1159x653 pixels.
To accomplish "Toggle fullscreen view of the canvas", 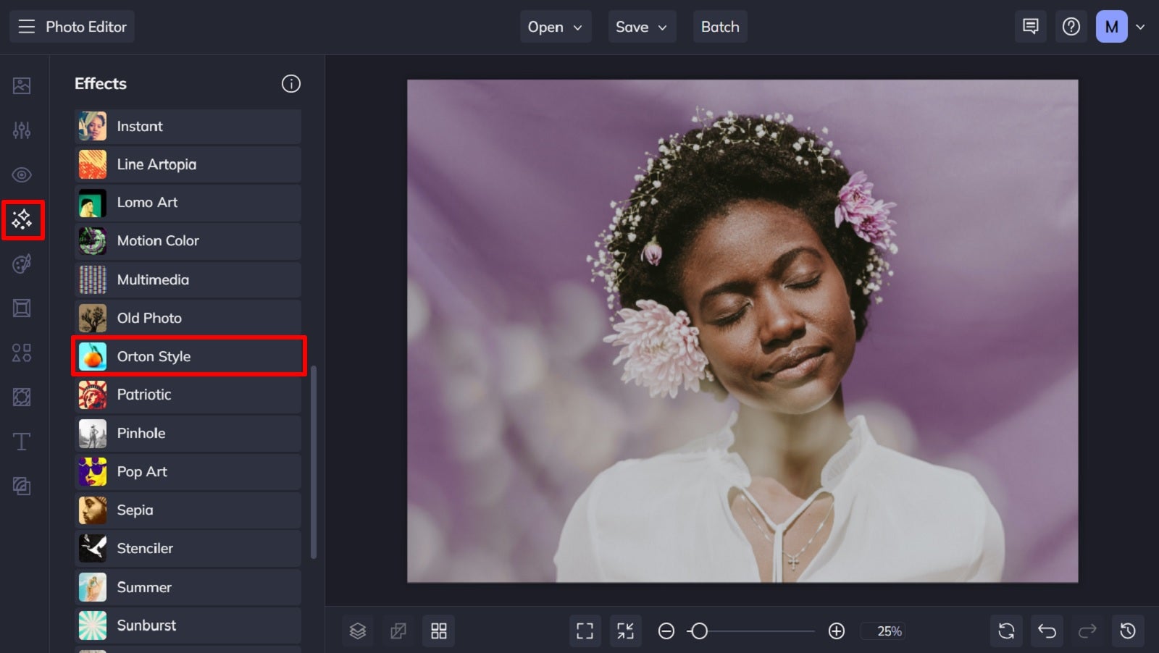I will (x=585, y=631).
